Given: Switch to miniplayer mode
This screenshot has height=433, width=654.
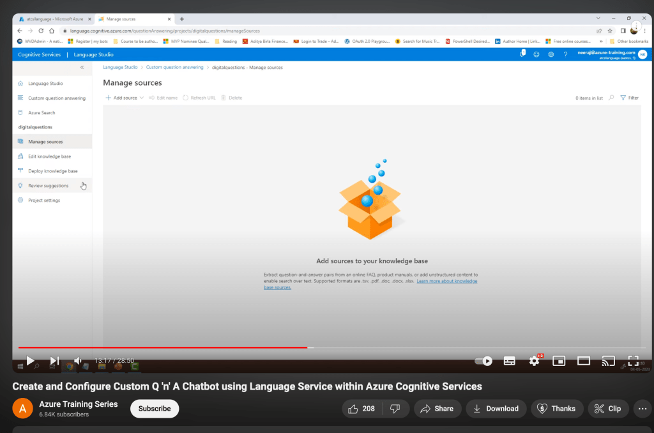Looking at the screenshot, I should 559,361.
